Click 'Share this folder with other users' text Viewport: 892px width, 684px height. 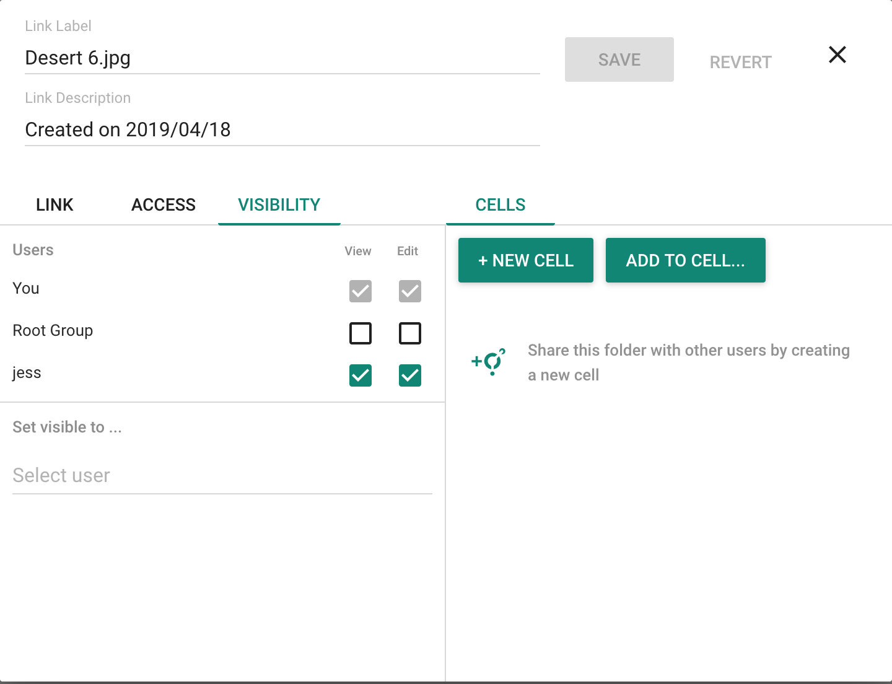tap(689, 362)
